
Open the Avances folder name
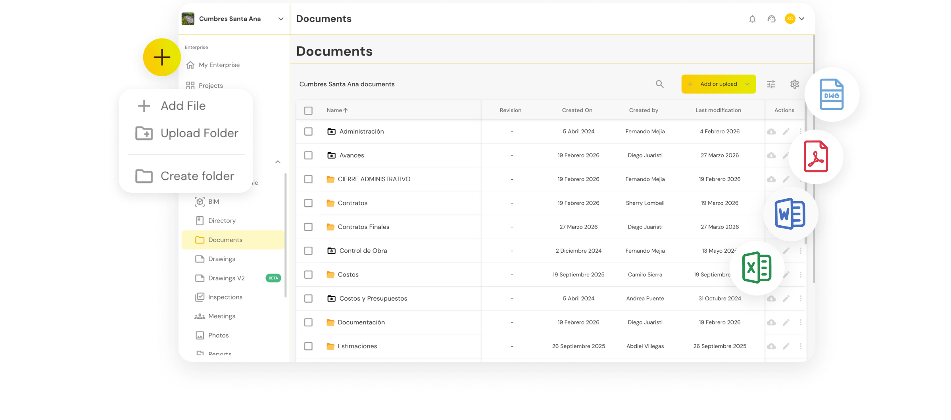tap(352, 155)
